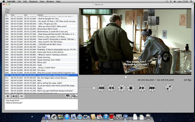Play the video
The image size is (195, 122).
point(122,88)
